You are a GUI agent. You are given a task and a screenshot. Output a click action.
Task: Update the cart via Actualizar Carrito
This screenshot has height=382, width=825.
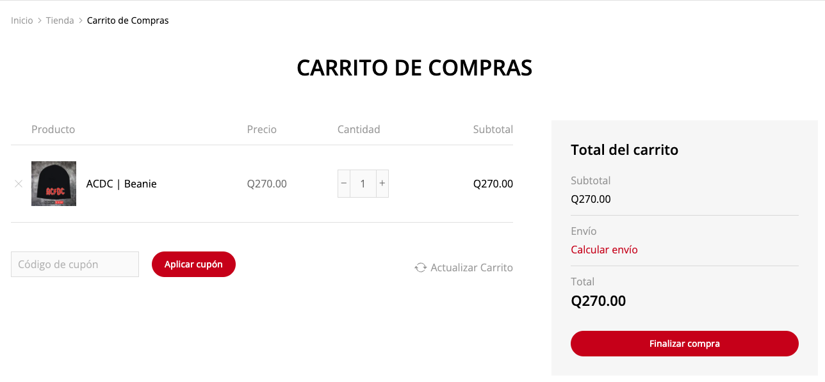pyautogui.click(x=464, y=267)
